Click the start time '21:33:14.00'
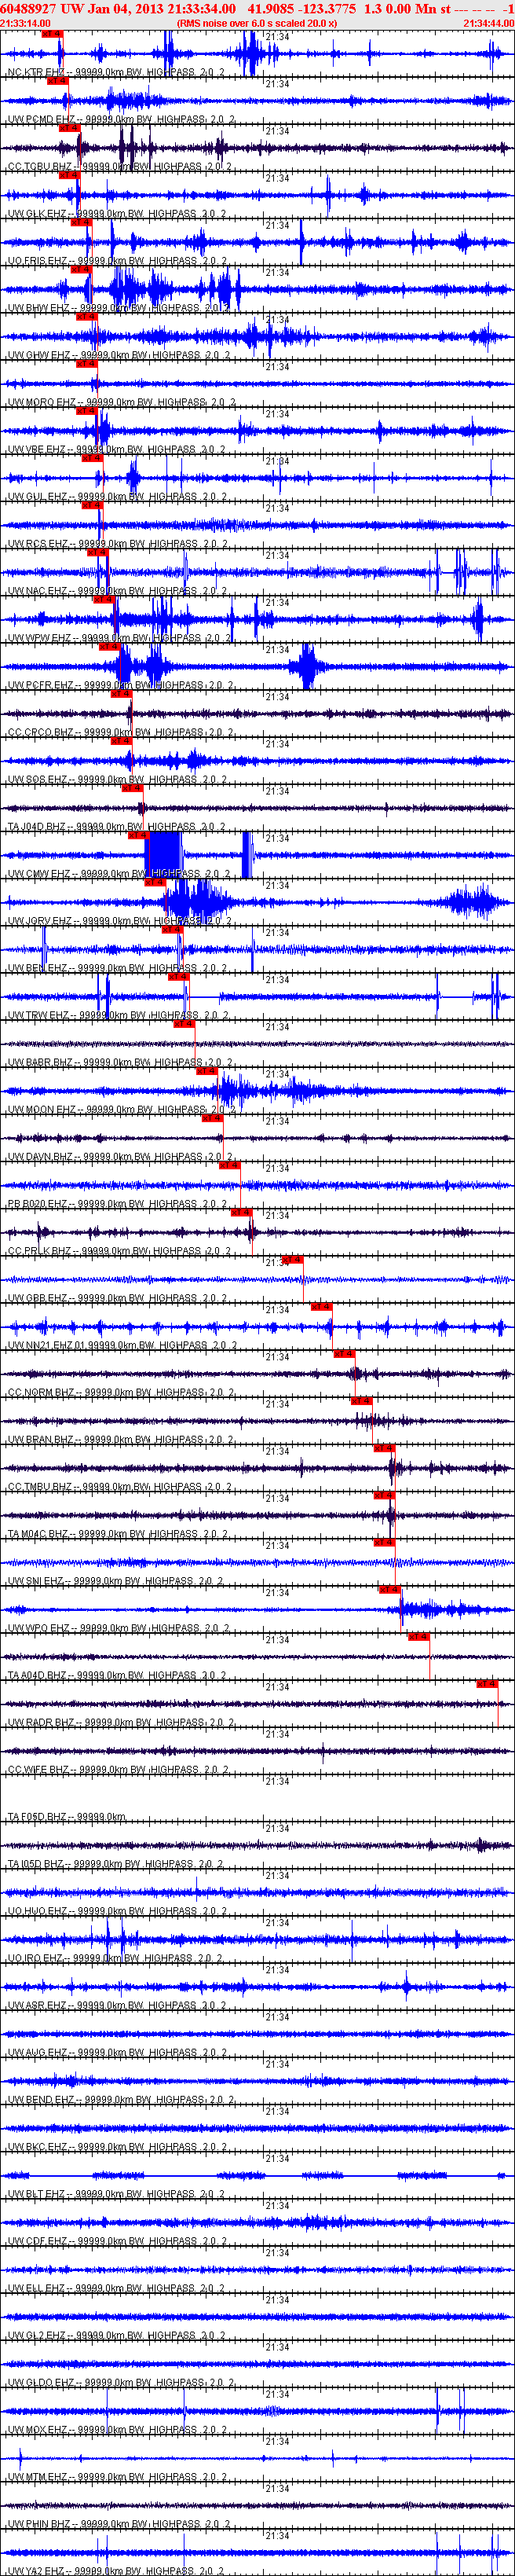The image size is (515, 2576). pyautogui.click(x=25, y=23)
